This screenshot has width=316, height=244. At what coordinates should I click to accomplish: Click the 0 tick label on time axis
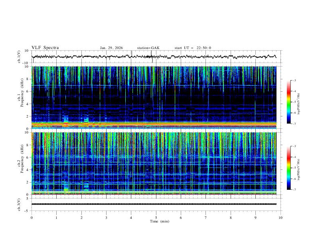tap(32, 218)
